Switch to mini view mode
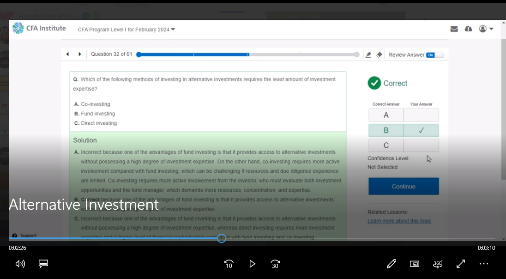The height and width of the screenshot is (279, 506). coord(415,264)
